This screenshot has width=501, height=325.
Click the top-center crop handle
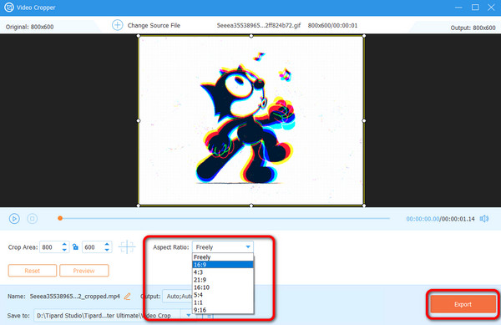pos(251,36)
